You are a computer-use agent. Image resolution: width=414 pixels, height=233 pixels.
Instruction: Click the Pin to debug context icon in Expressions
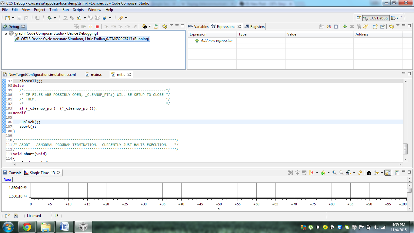[382, 27]
